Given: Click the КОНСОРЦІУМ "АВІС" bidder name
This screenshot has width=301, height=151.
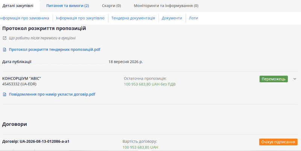Looking at the screenshot, I should click(22, 79).
